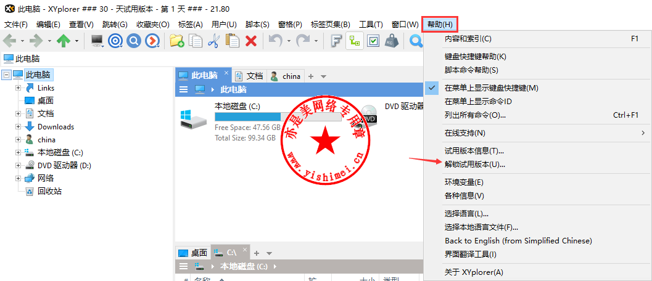Click the Copy toolbar icon
Image resolution: width=652 pixels, height=281 pixels.
(x=196, y=41)
